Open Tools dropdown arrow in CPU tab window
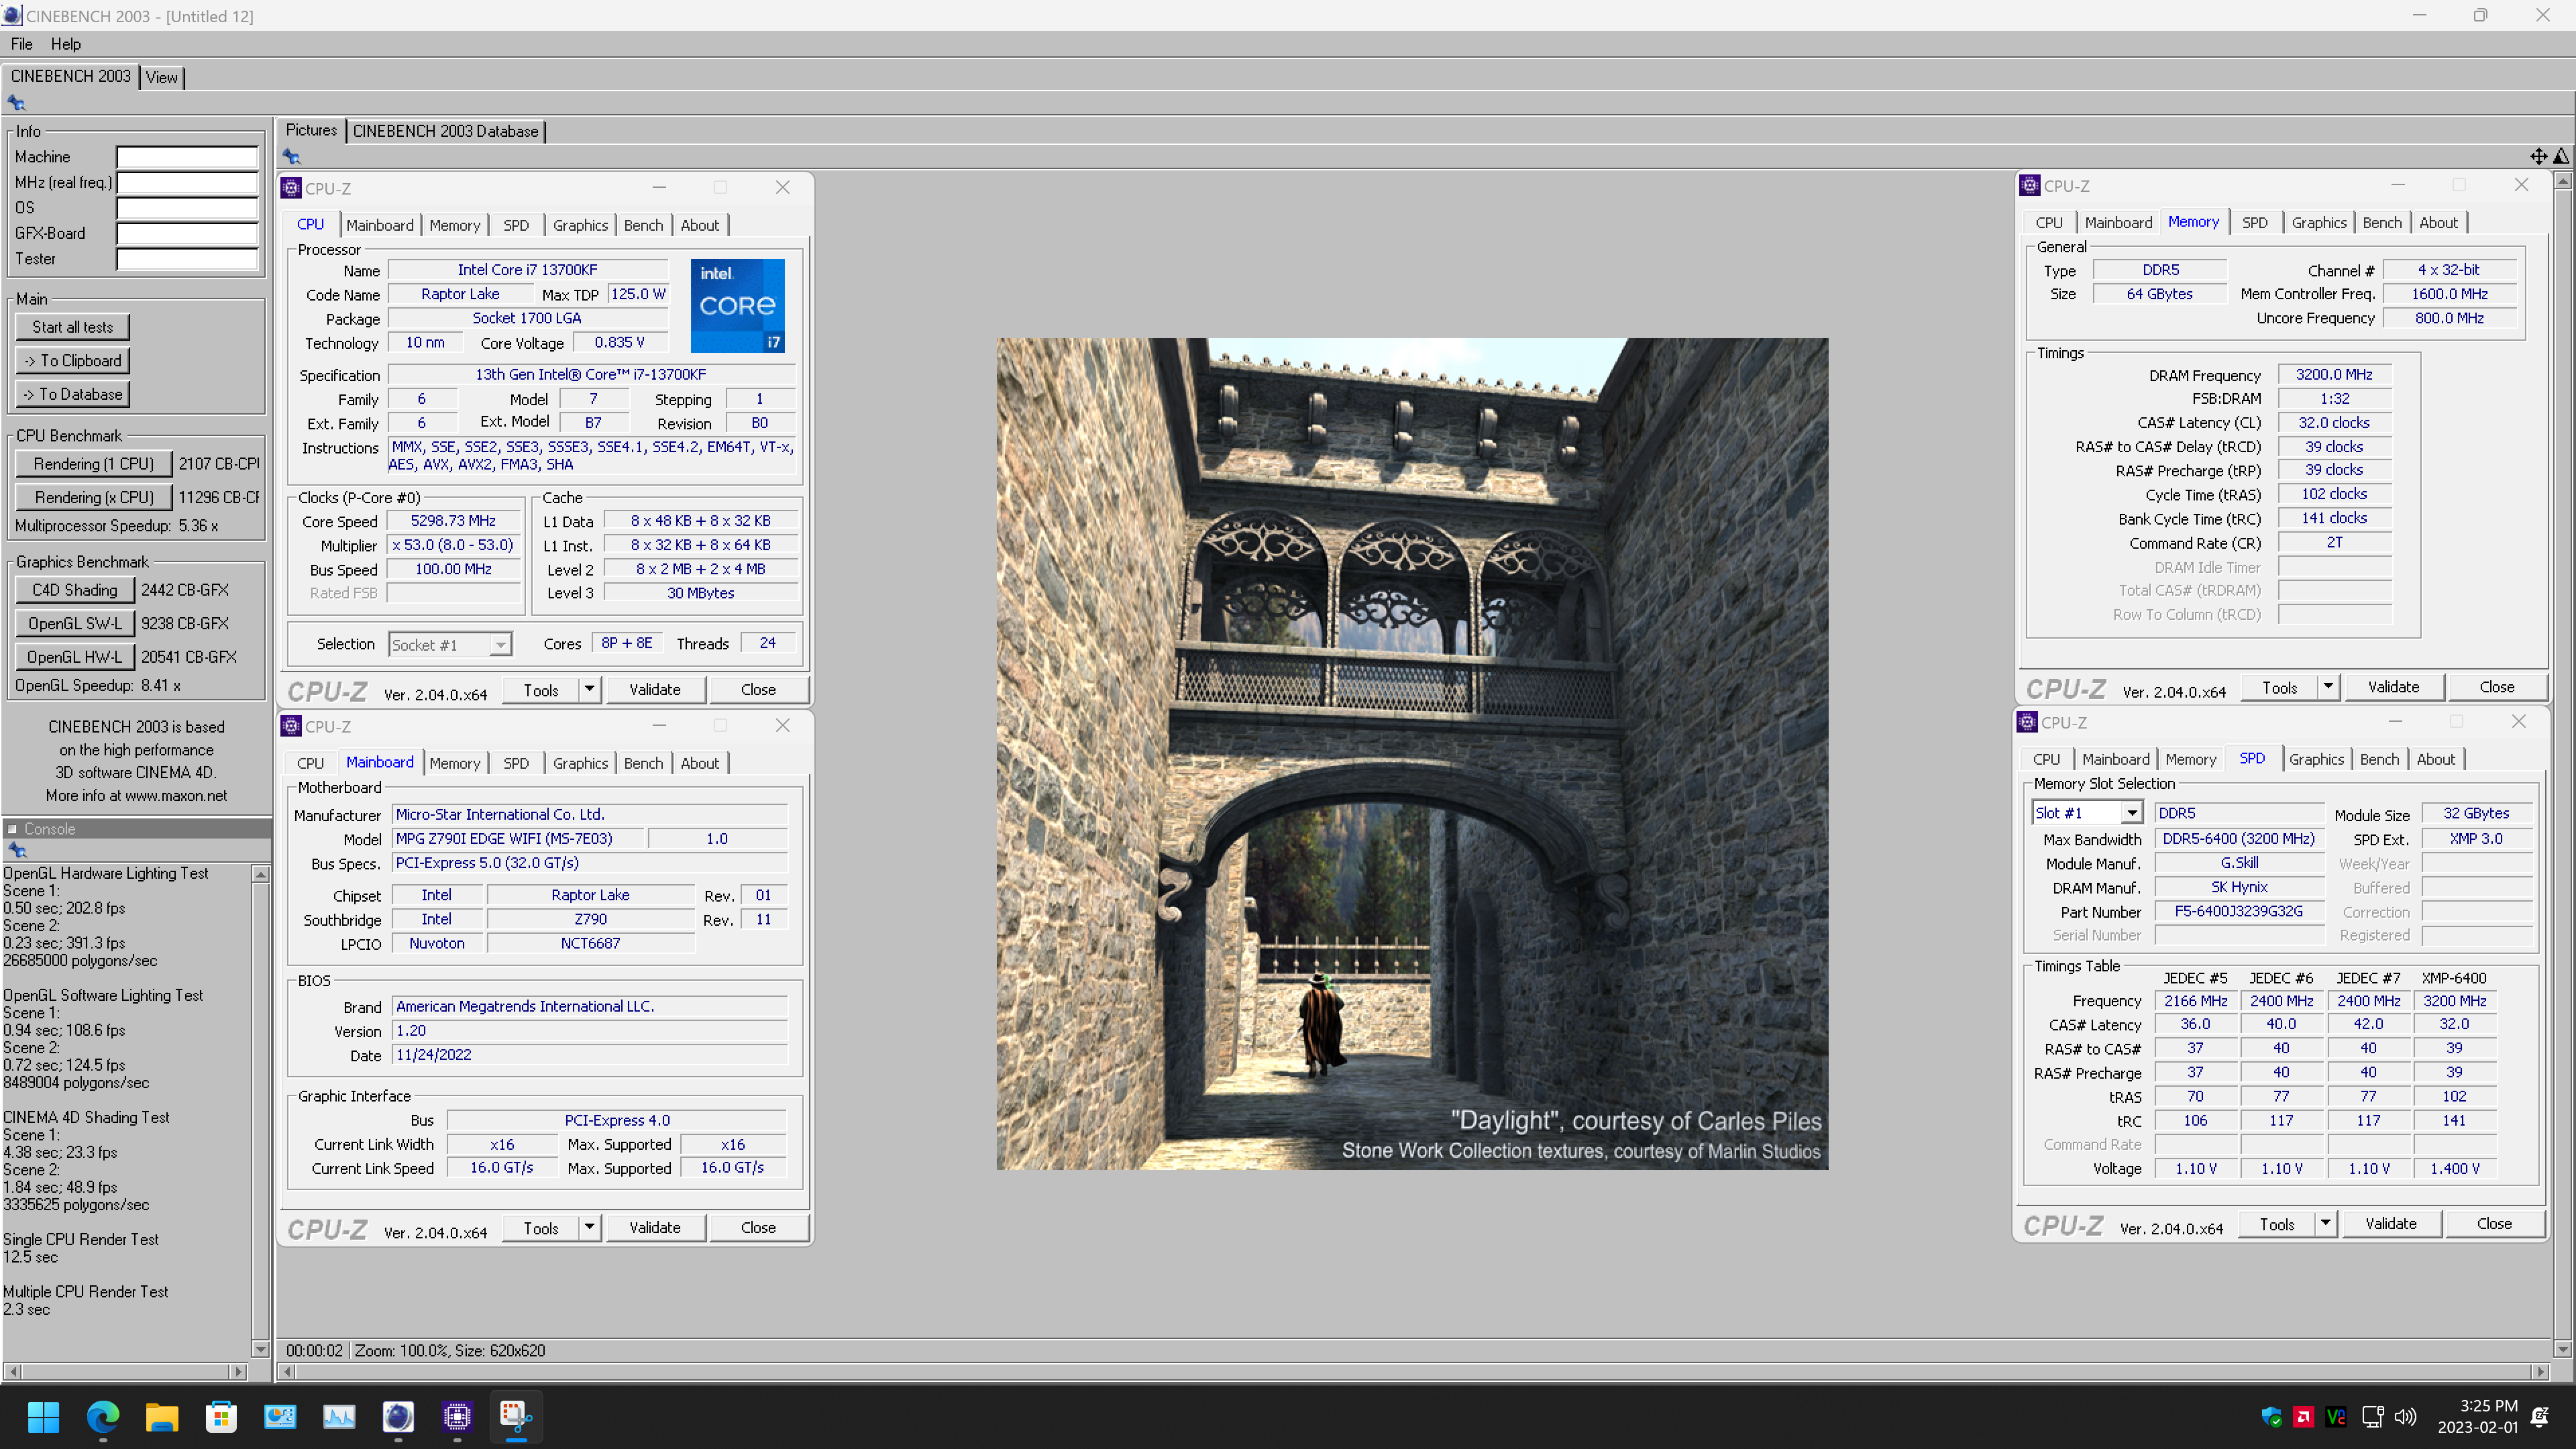 tap(589, 689)
